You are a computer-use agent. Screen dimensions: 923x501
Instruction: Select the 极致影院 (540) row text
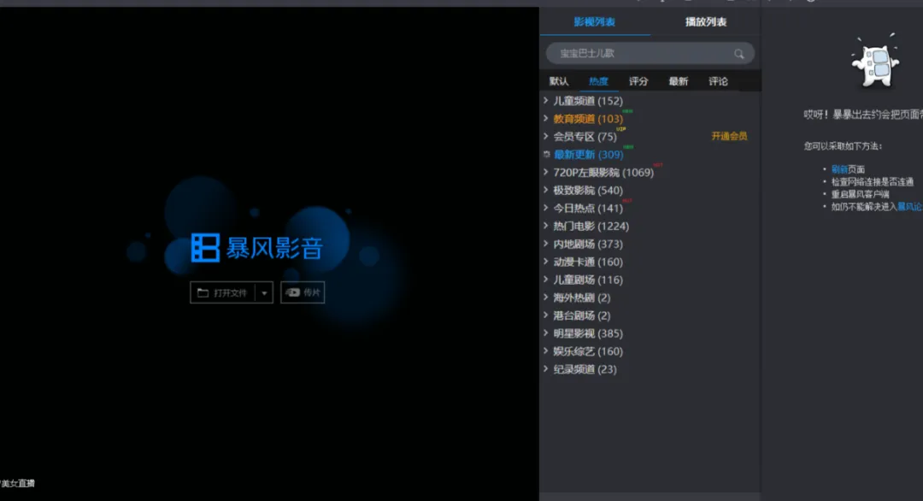tap(587, 190)
